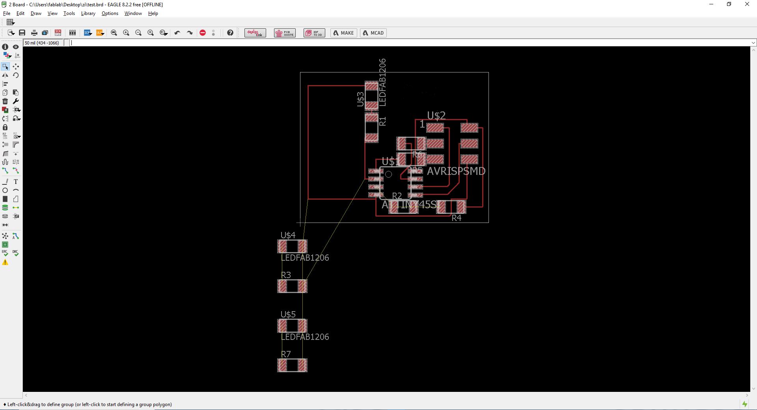757x410 pixels.
Task: Select the Align tool
Action: coord(5,84)
